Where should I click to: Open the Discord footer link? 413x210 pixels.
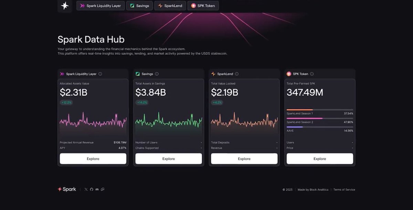click(x=97, y=189)
